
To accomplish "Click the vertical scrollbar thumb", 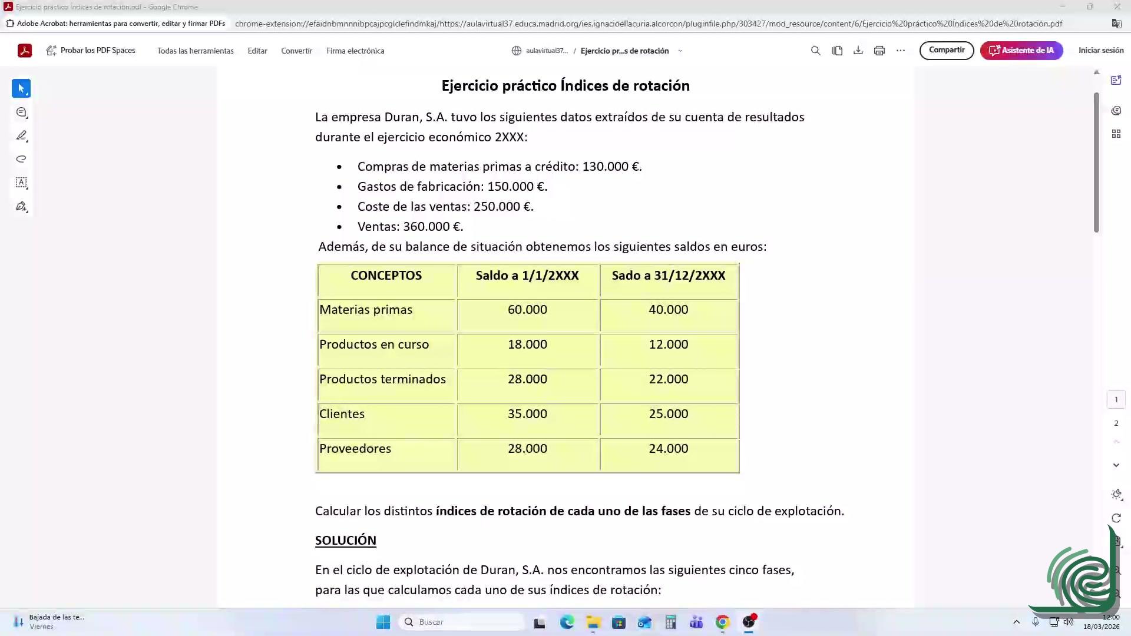I will [1096, 162].
